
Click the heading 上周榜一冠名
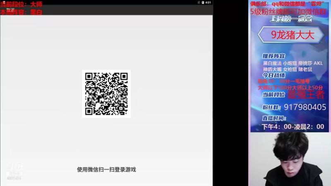click(x=291, y=19)
